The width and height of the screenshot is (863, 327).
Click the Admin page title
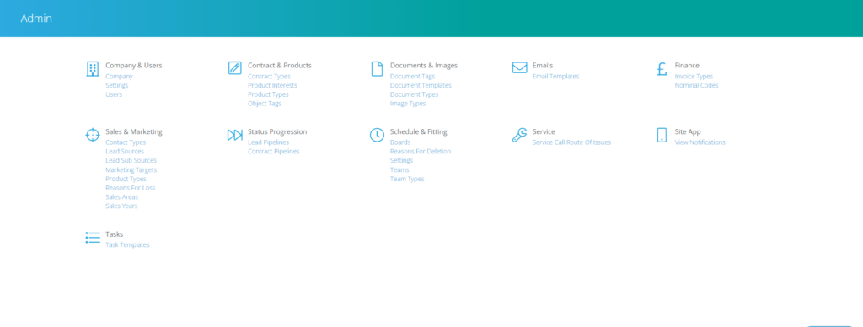point(36,19)
